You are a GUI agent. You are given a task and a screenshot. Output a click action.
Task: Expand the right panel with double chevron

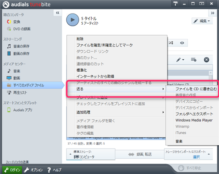coord(213,13)
